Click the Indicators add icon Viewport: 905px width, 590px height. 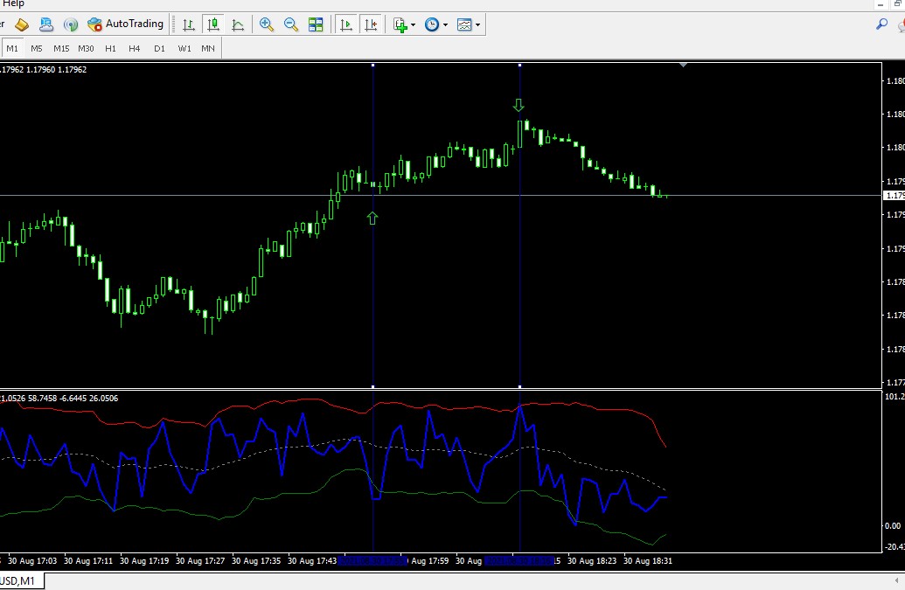point(400,24)
